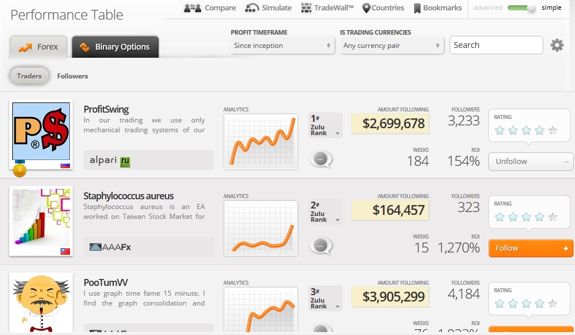Open the Is Trading Currencies dropdown
575x335 pixels.
[392, 46]
